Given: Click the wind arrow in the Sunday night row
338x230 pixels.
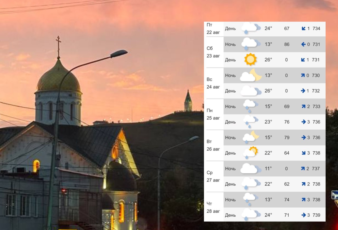Looking at the screenshot, I should click(303, 75).
